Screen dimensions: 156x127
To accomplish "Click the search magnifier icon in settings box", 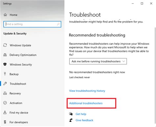I will tap(58, 24).
